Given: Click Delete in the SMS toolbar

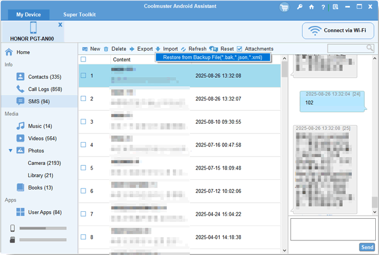Looking at the screenshot, I should click(x=115, y=49).
